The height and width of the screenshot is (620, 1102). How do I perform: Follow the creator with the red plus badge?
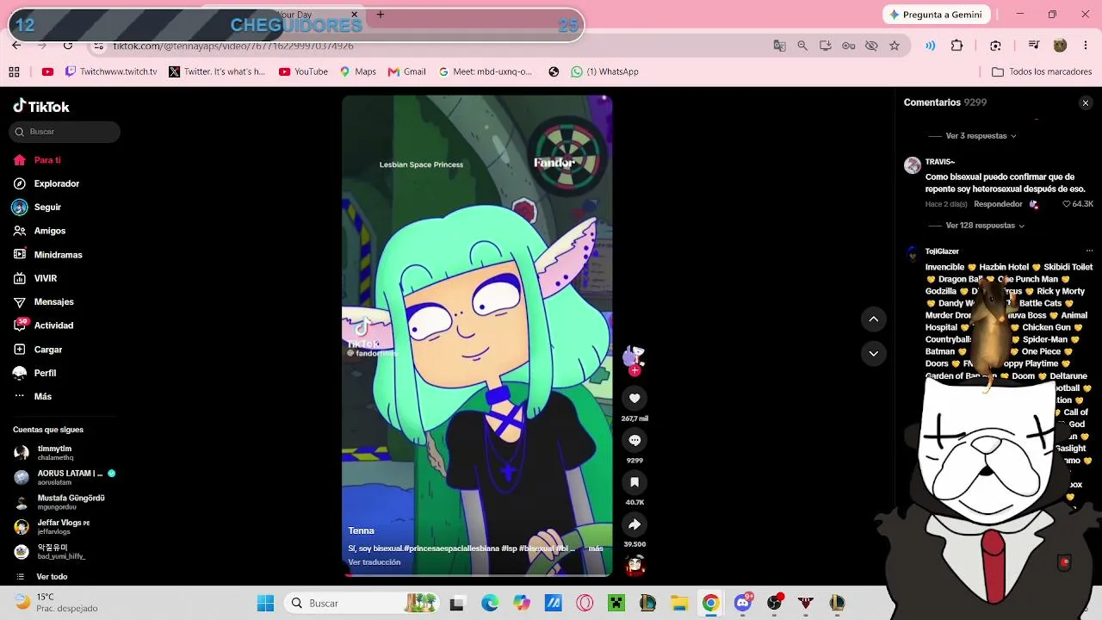coord(635,370)
